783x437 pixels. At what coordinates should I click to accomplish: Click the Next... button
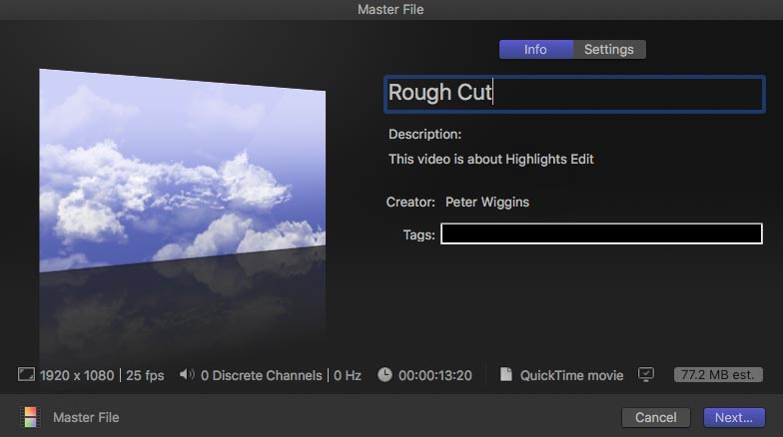pyautogui.click(x=734, y=417)
